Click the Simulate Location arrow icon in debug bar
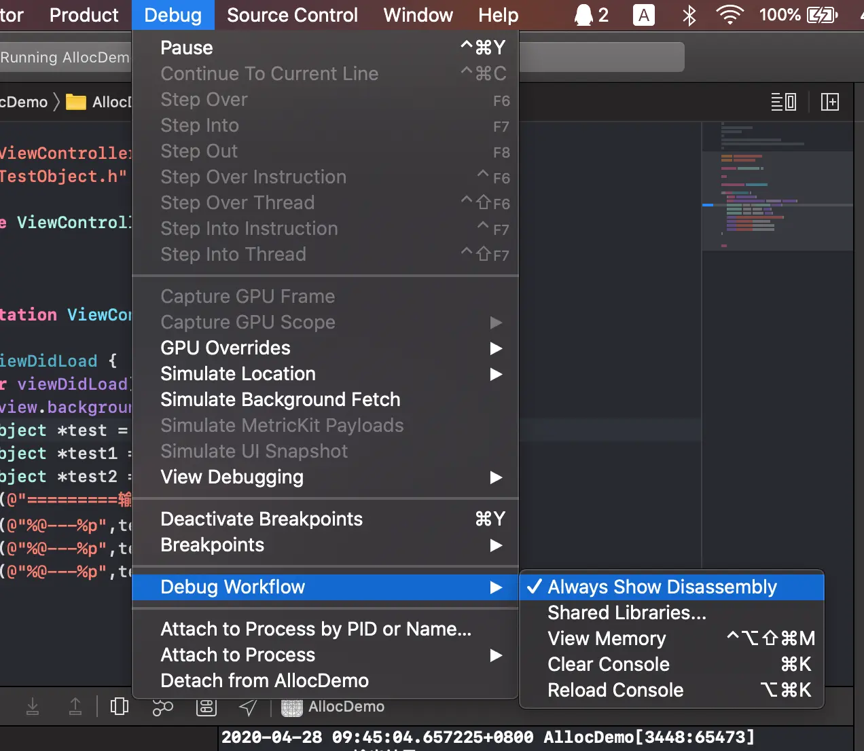This screenshot has width=864, height=751. (249, 707)
